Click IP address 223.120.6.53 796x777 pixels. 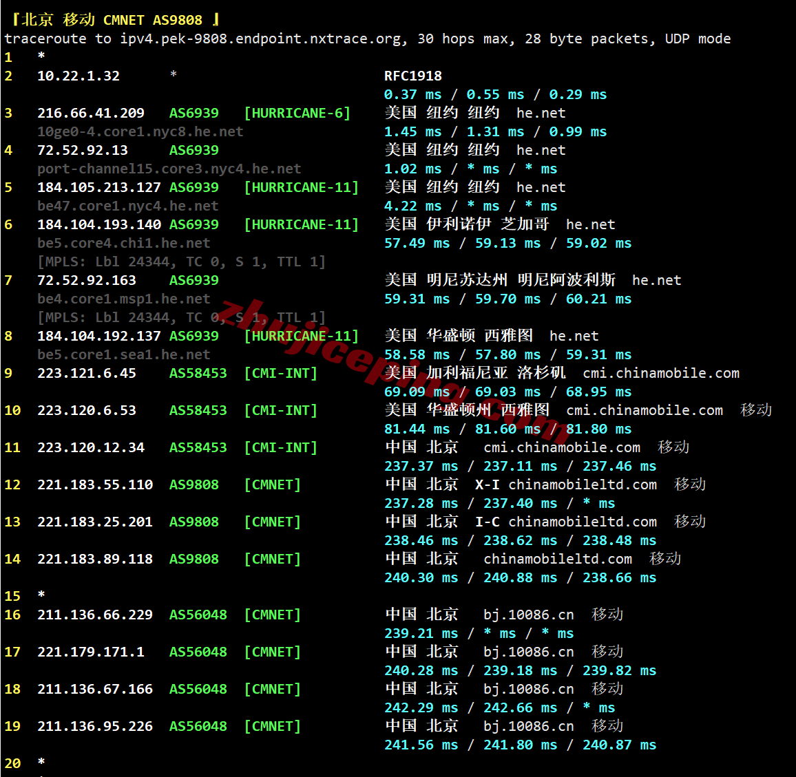point(87,411)
